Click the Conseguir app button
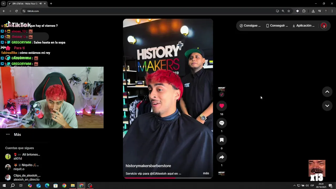Image resolution: width=336 pixels, height=189 pixels. click(277, 26)
